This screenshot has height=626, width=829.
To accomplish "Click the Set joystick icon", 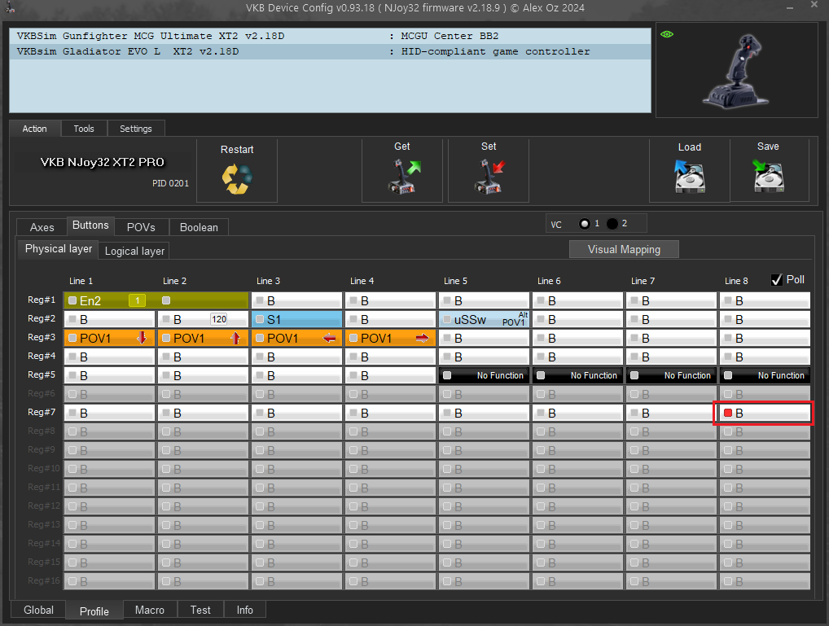I will tap(489, 177).
